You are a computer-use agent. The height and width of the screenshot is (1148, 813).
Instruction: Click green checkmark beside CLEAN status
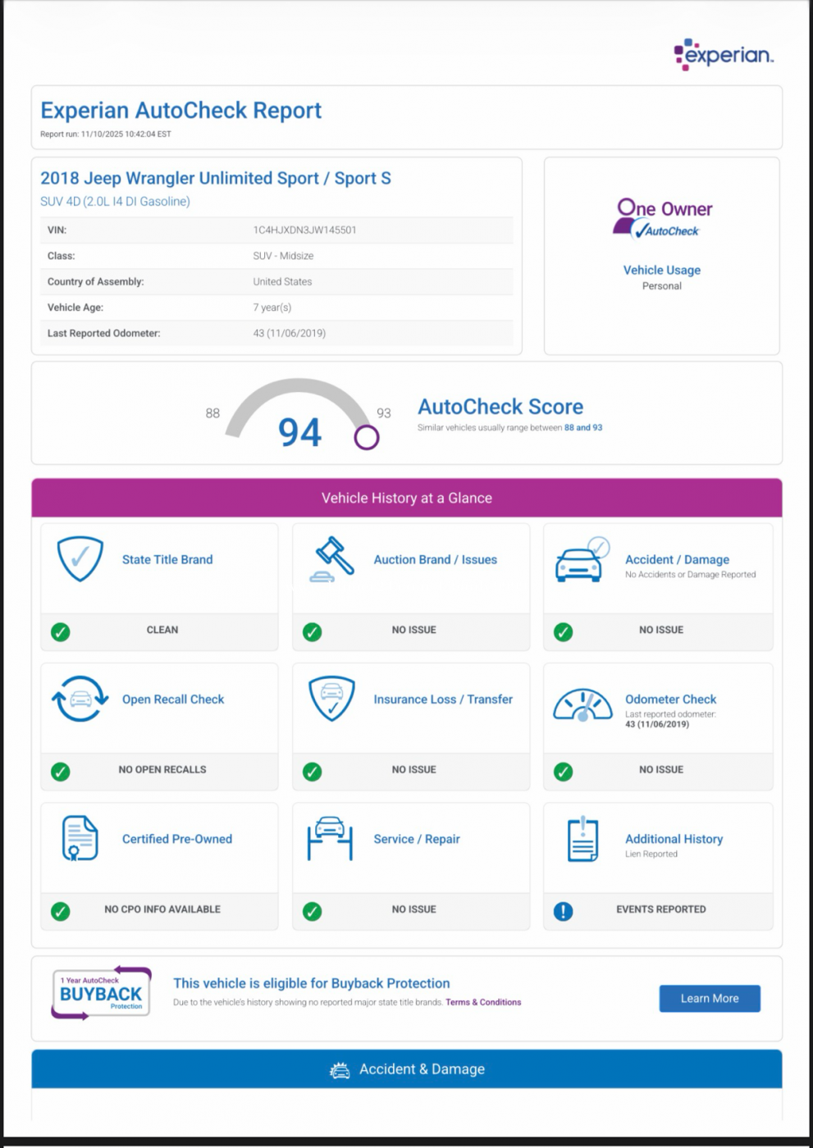pos(61,631)
